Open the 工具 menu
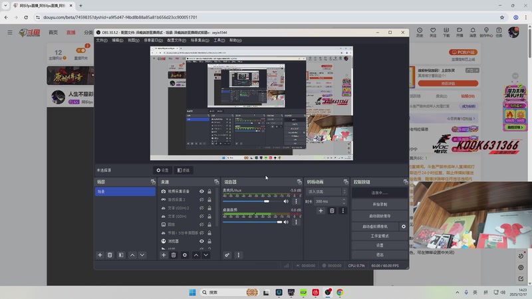 click(x=219, y=40)
